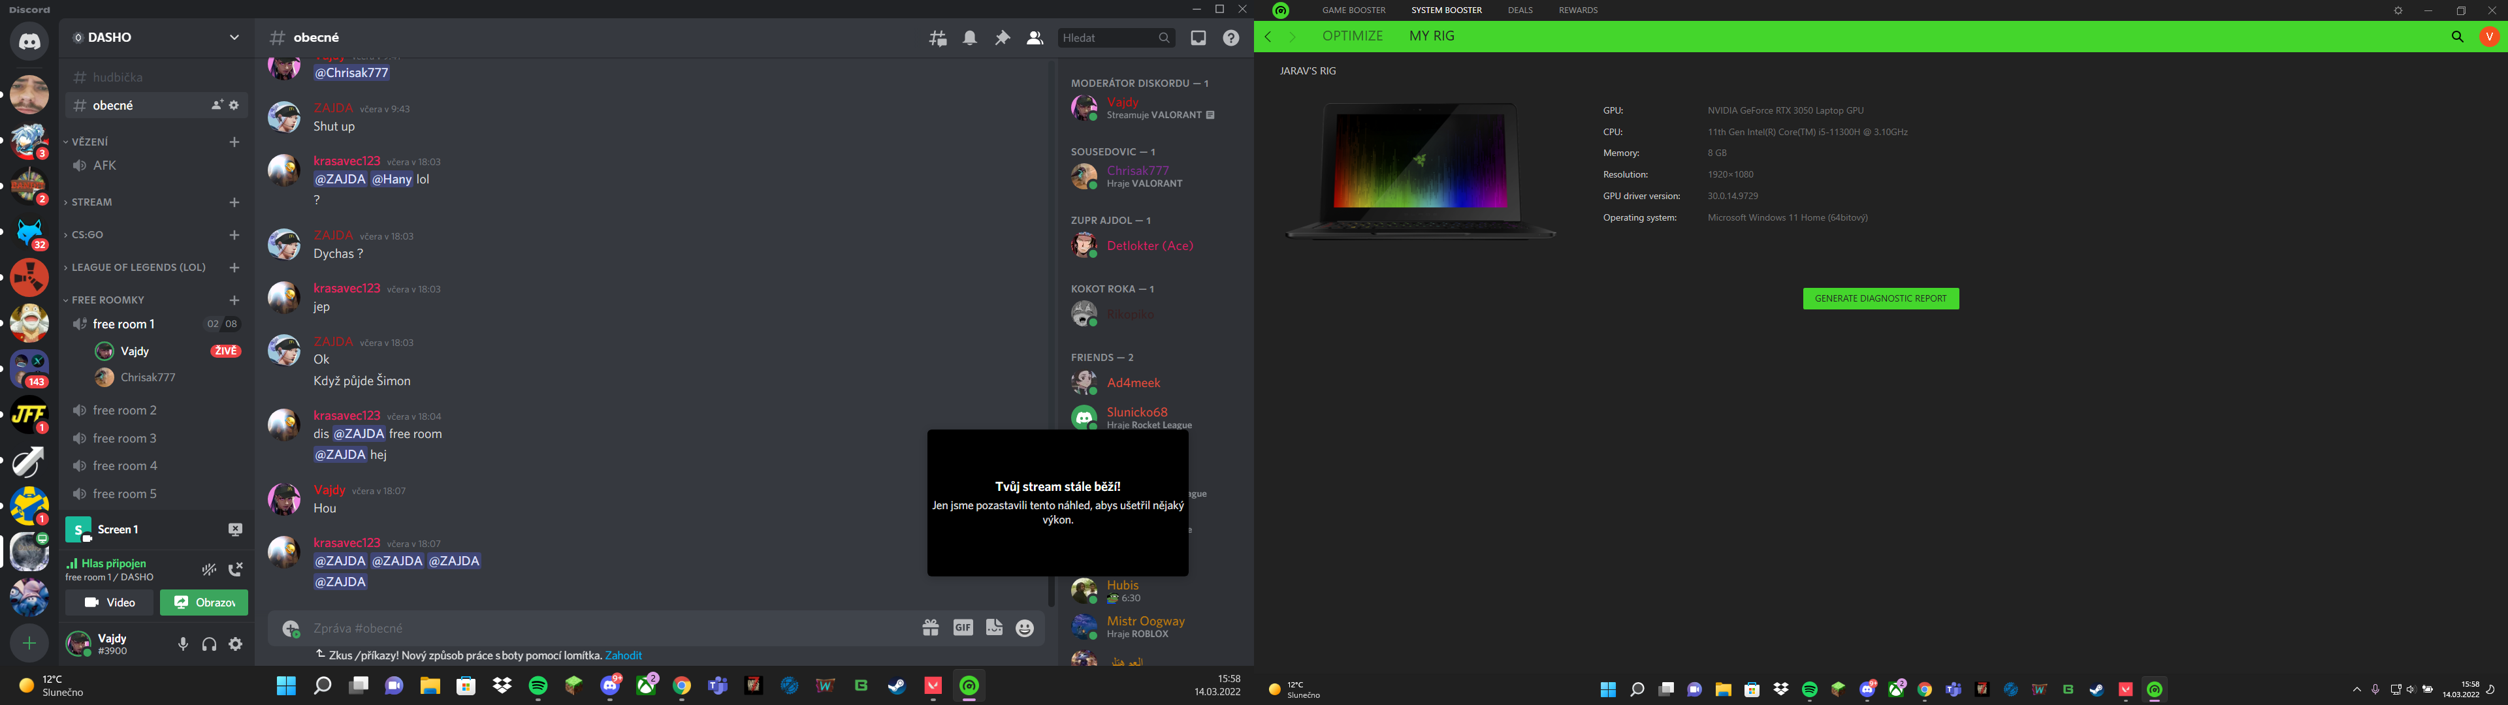Open DASHO server dropdown menu
Screen dimensions: 2508x705
pyautogui.click(x=157, y=38)
